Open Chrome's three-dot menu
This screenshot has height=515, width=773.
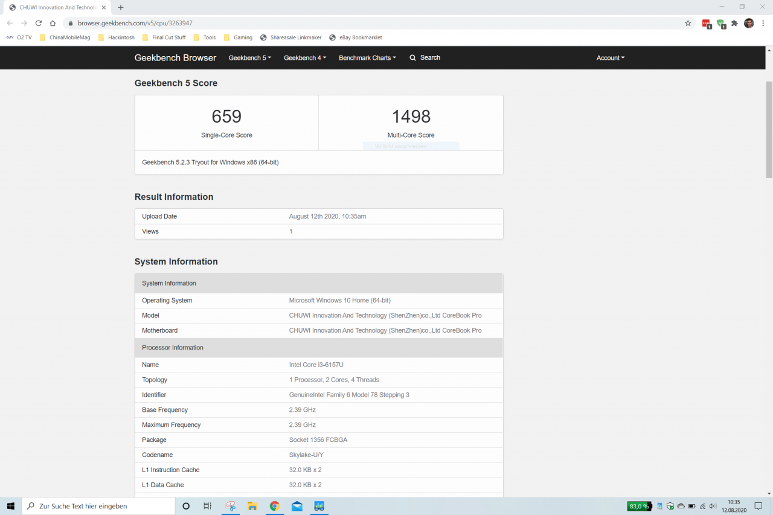762,23
